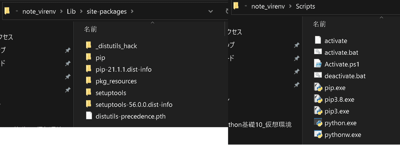The height and width of the screenshot is (145, 400).
Task: Sort by 名前 column header in Scripts window
Action: pyautogui.click(x=319, y=24)
